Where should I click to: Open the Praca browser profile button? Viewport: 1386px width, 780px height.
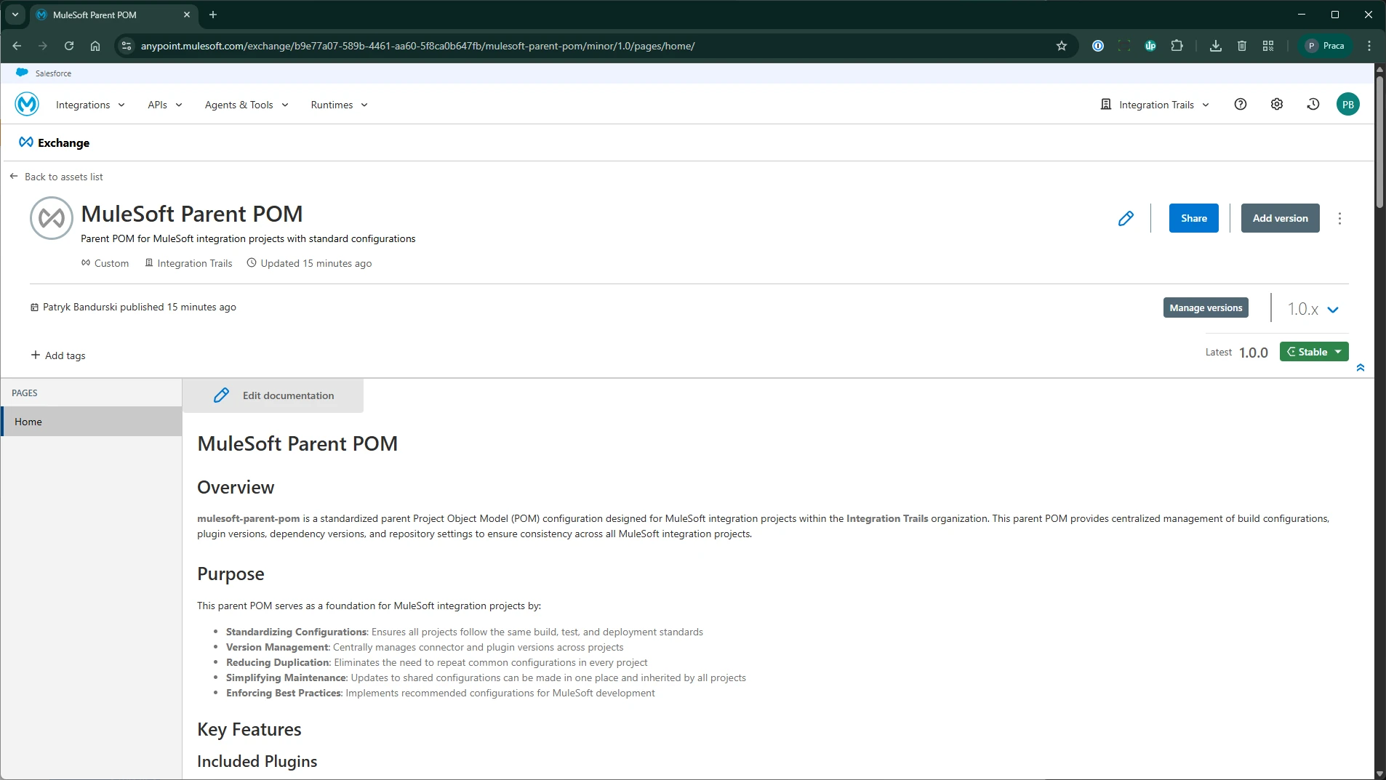pos(1326,46)
